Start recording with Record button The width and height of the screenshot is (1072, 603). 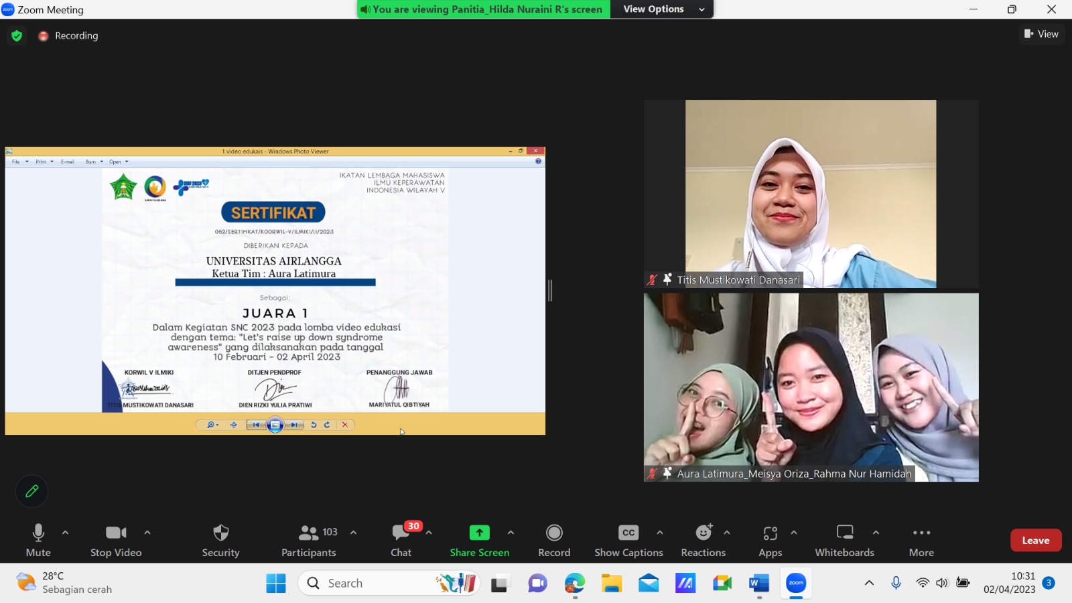click(554, 533)
